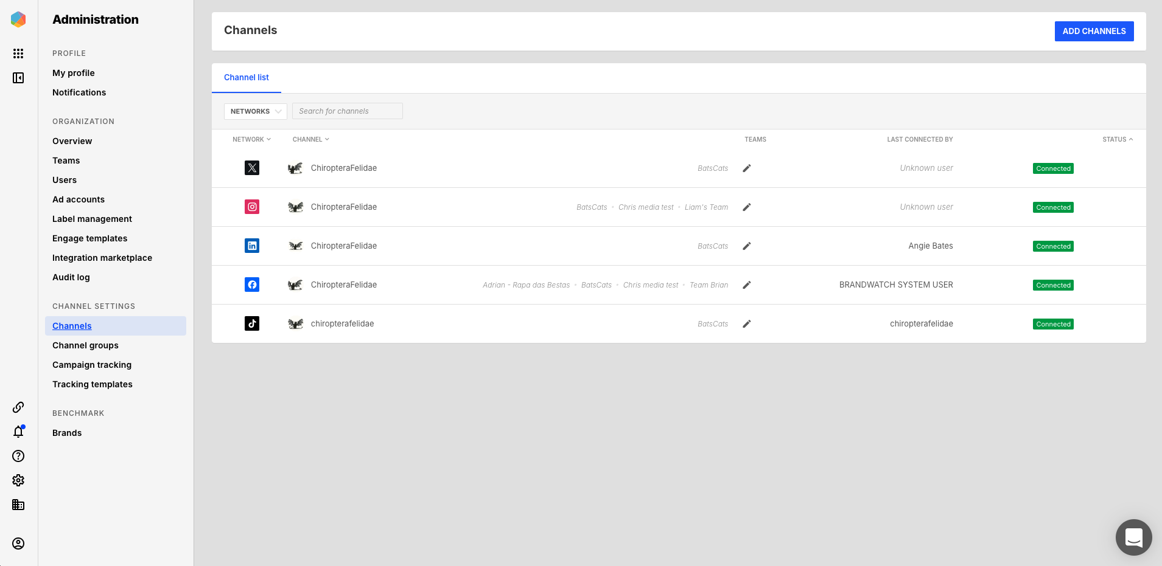The width and height of the screenshot is (1162, 566).
Task: Click the Brandwatch hexagon logo
Action: pos(18,19)
